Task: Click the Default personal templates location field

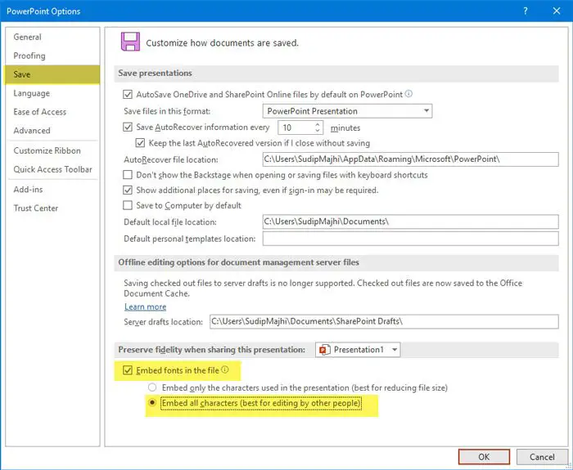Action: pyautogui.click(x=410, y=239)
